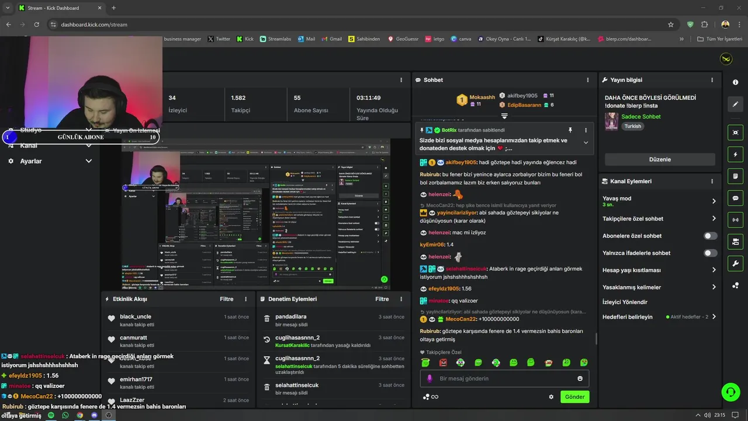The height and width of the screenshot is (421, 748).
Task: Open Hedefleri belirleyin goals arrow
Action: point(714,317)
